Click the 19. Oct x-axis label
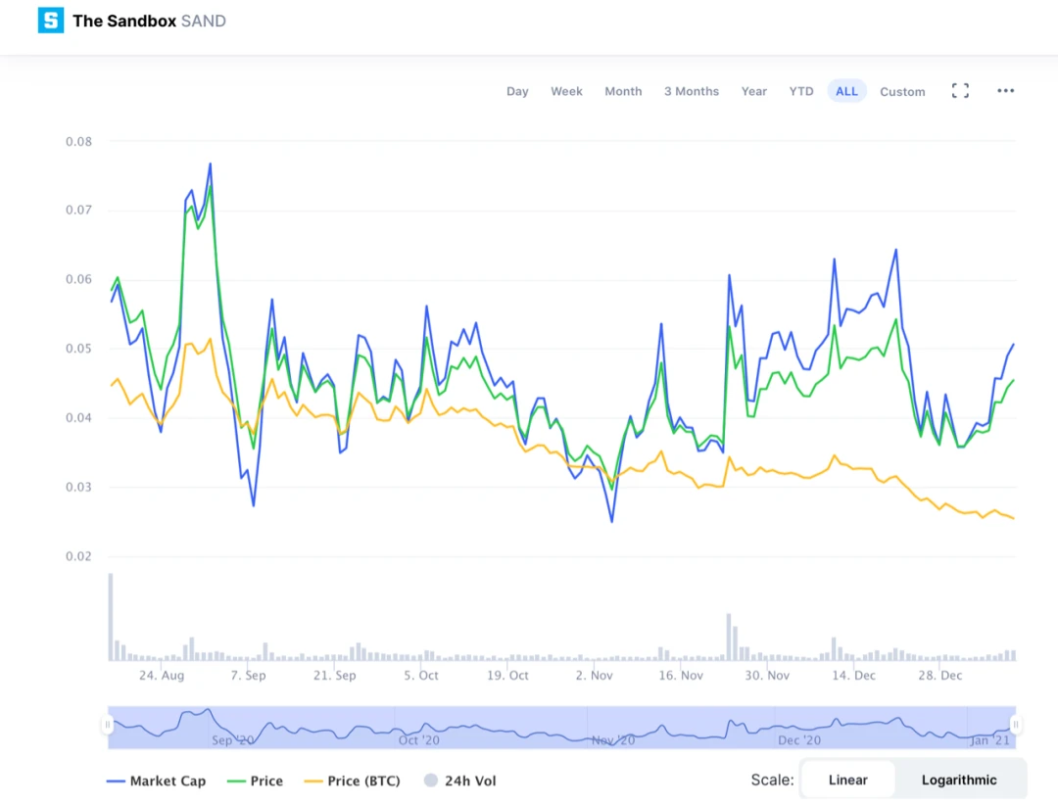Screen dimensions: 1058x806 [507, 675]
